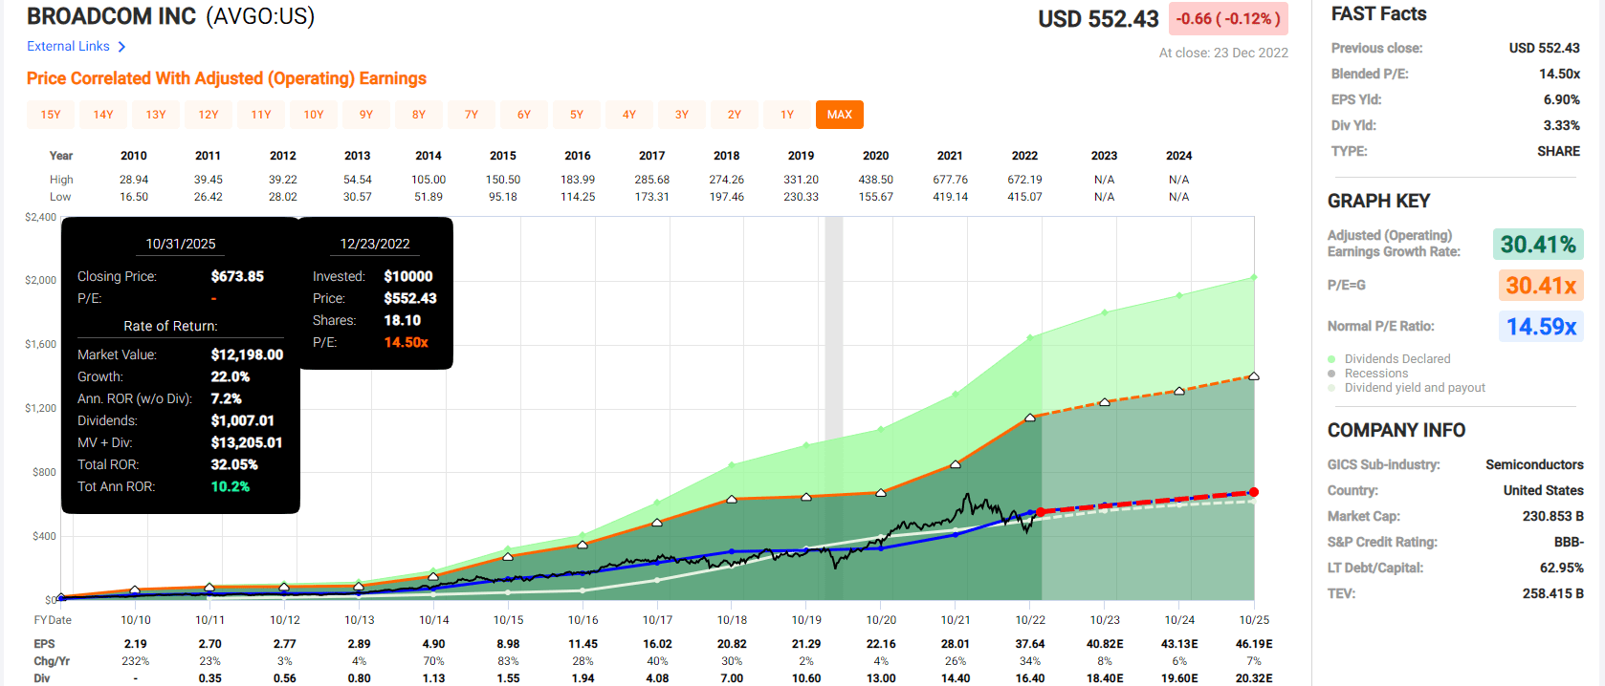Click the blue 14.59x Normal P/E box
The width and height of the screenshot is (1605, 686).
tap(1541, 327)
